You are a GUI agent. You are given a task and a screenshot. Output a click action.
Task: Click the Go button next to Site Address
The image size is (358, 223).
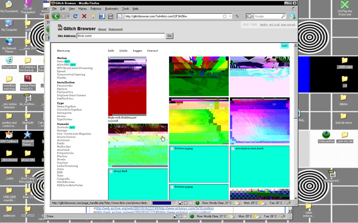(170, 36)
